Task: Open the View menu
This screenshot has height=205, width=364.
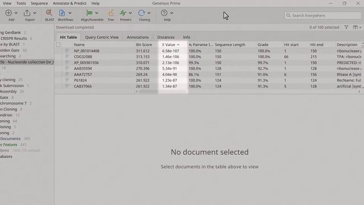Action: point(7,3)
